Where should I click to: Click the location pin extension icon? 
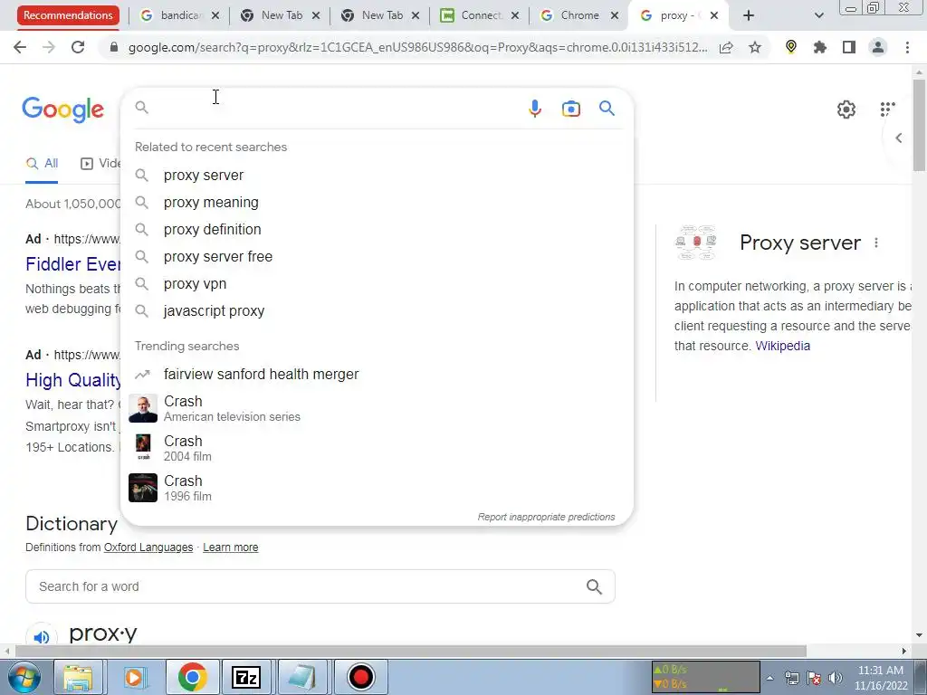tap(791, 47)
